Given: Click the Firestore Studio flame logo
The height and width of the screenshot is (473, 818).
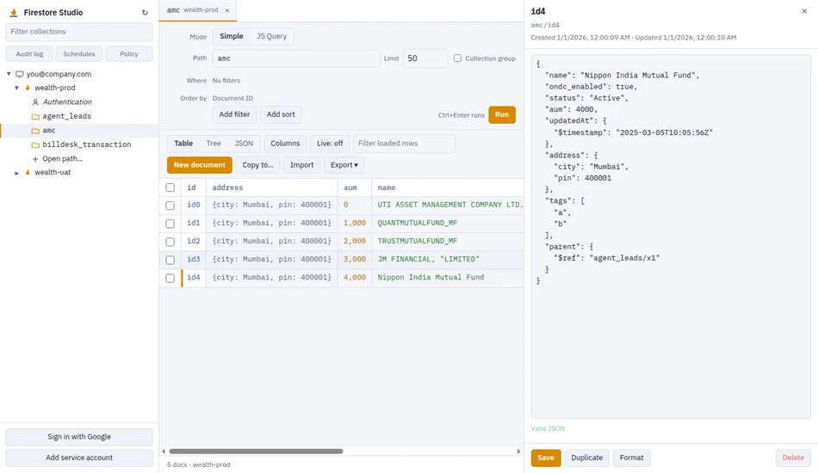Looking at the screenshot, I should click(x=14, y=13).
